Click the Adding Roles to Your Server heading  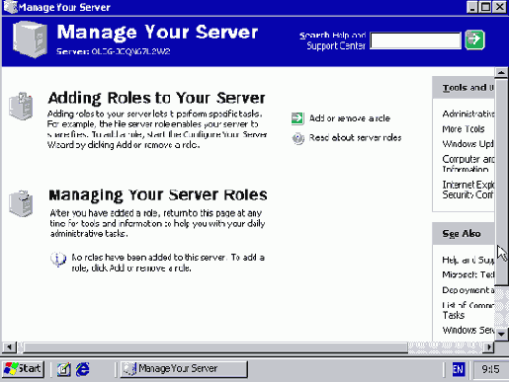pos(156,98)
